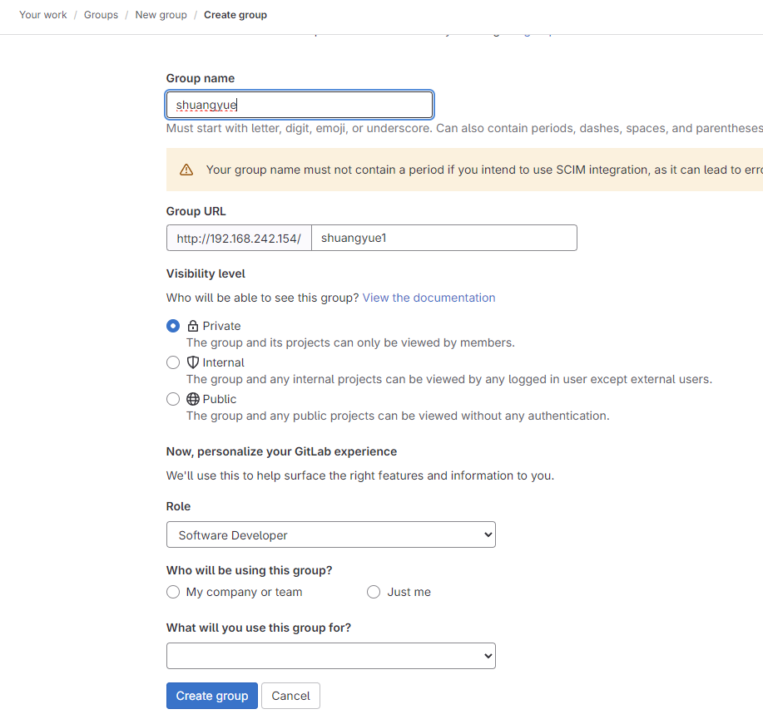Choose 'My company or team' option
The height and width of the screenshot is (719, 763).
pyautogui.click(x=173, y=592)
